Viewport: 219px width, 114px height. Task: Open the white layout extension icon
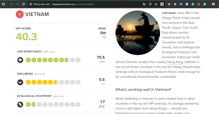tap(187, 4)
